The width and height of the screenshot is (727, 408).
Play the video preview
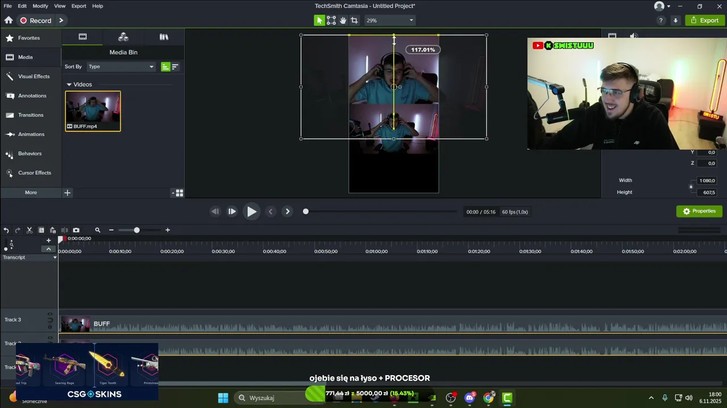click(x=251, y=211)
